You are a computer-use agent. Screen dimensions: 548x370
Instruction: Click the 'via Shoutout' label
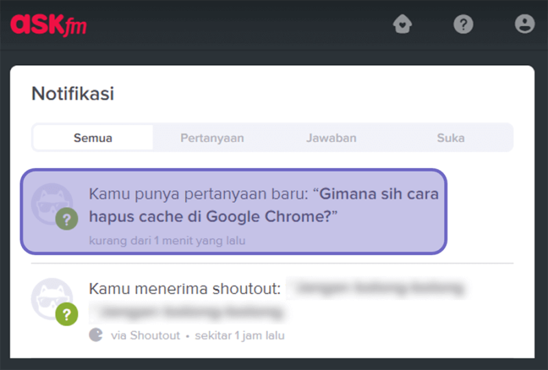145,335
